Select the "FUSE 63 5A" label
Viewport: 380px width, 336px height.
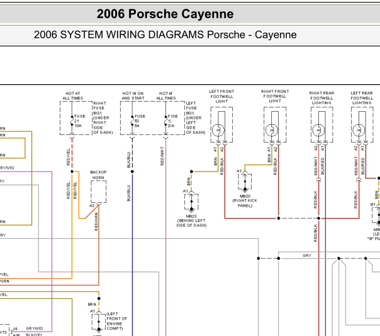[140, 121]
